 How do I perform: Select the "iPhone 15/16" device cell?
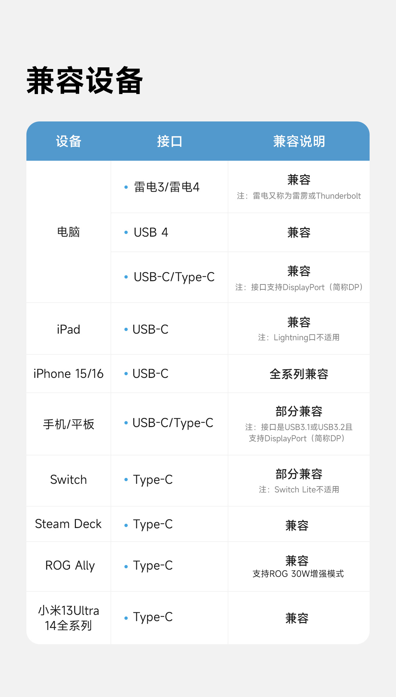69,374
